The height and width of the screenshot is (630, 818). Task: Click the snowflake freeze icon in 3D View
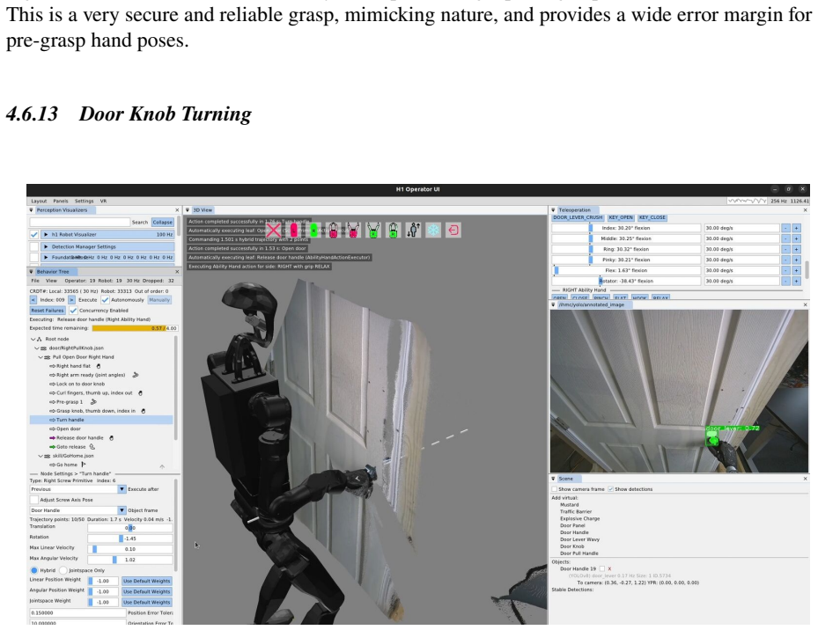click(433, 230)
